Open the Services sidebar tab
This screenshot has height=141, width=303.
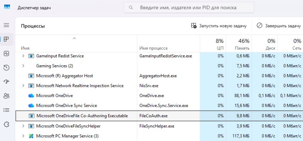[6, 124]
